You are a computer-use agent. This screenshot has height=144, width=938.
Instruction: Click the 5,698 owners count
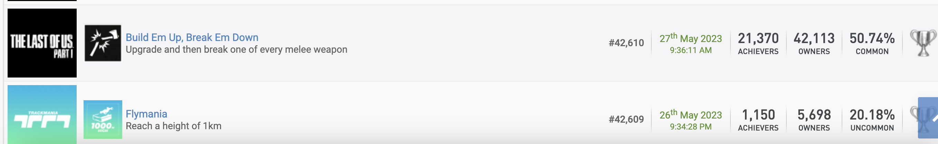coord(814,115)
